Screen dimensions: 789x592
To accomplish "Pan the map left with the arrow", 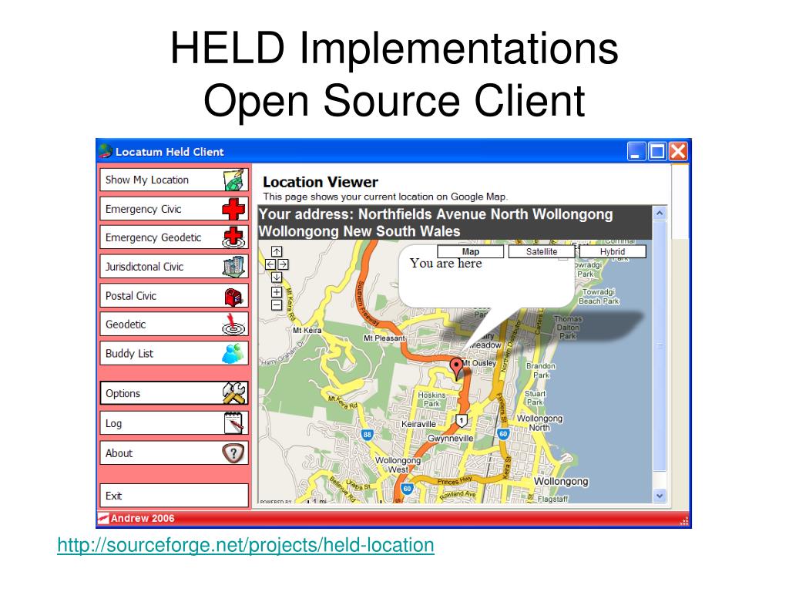I will pos(270,264).
